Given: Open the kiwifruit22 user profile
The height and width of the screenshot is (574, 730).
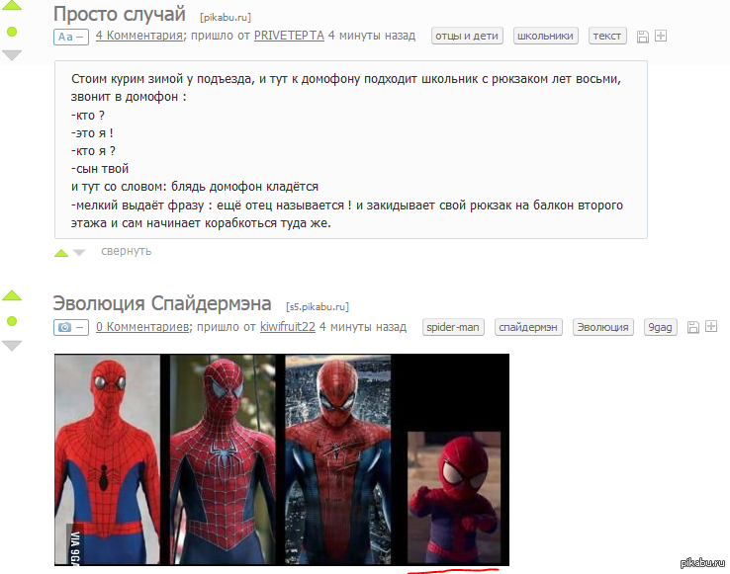Looking at the screenshot, I should pyautogui.click(x=287, y=327).
